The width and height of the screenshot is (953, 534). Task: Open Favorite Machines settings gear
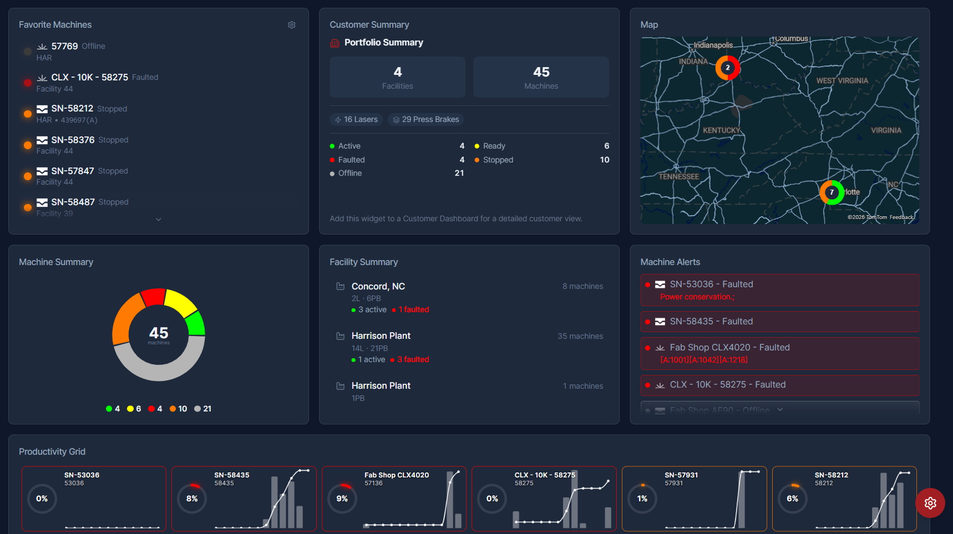(x=291, y=25)
